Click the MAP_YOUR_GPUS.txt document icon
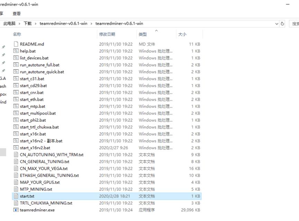This screenshot has height=221, width=299. pos(16,182)
